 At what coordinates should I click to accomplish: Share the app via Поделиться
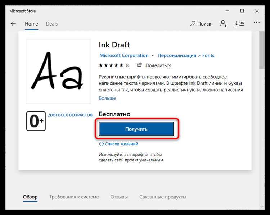(154, 65)
